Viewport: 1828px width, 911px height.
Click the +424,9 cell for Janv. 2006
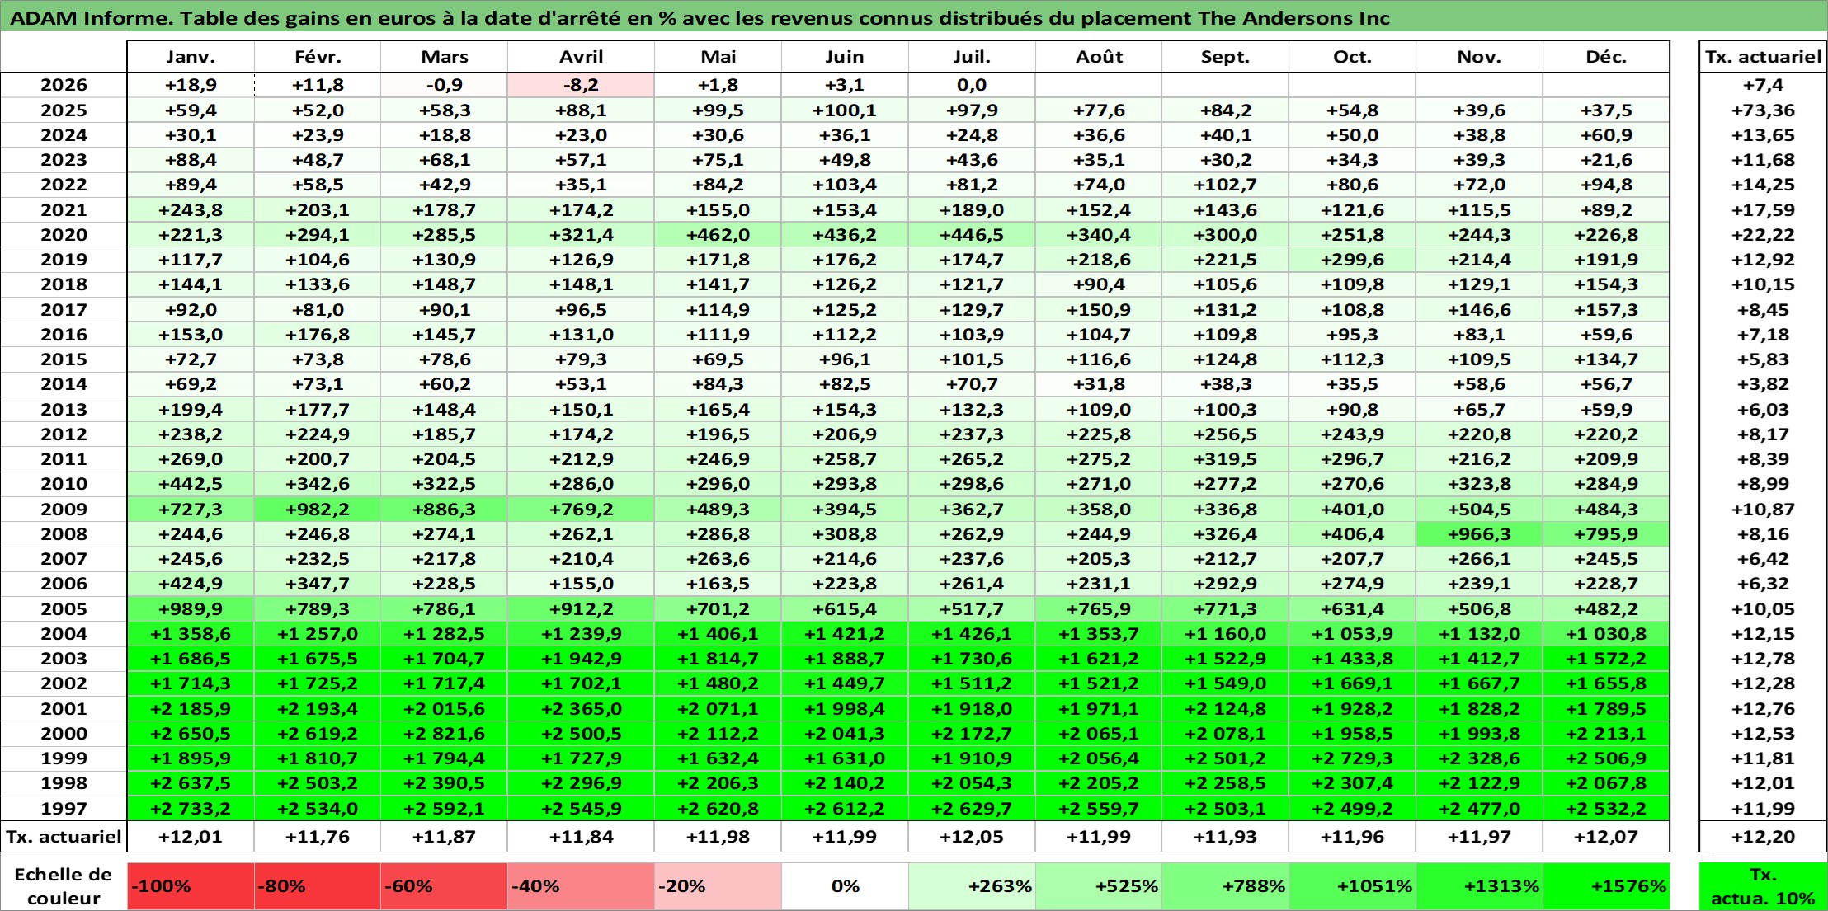click(191, 584)
